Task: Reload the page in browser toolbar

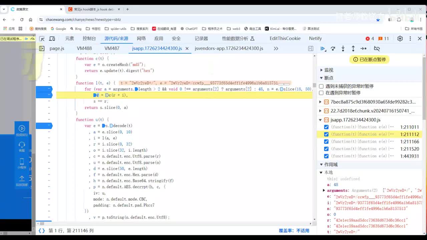Action: [22, 20]
